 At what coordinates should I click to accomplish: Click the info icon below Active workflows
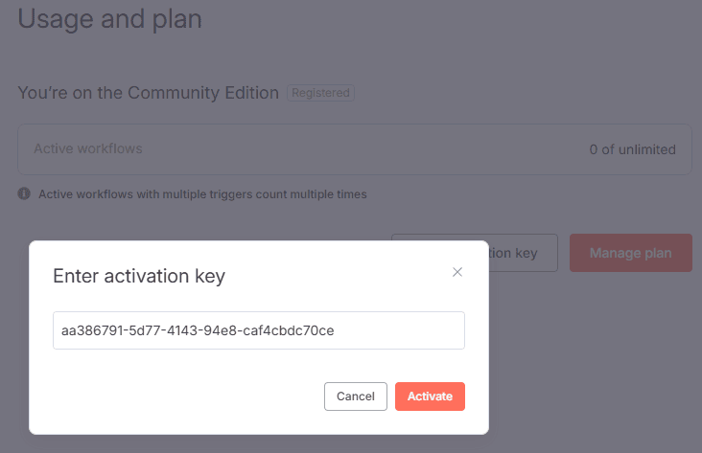[x=25, y=193]
